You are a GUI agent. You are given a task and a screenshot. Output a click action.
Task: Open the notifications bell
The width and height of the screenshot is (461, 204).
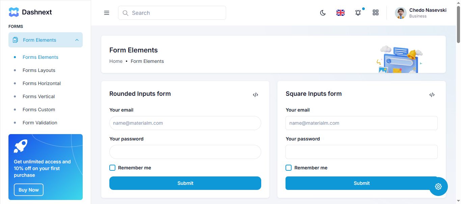coord(358,13)
